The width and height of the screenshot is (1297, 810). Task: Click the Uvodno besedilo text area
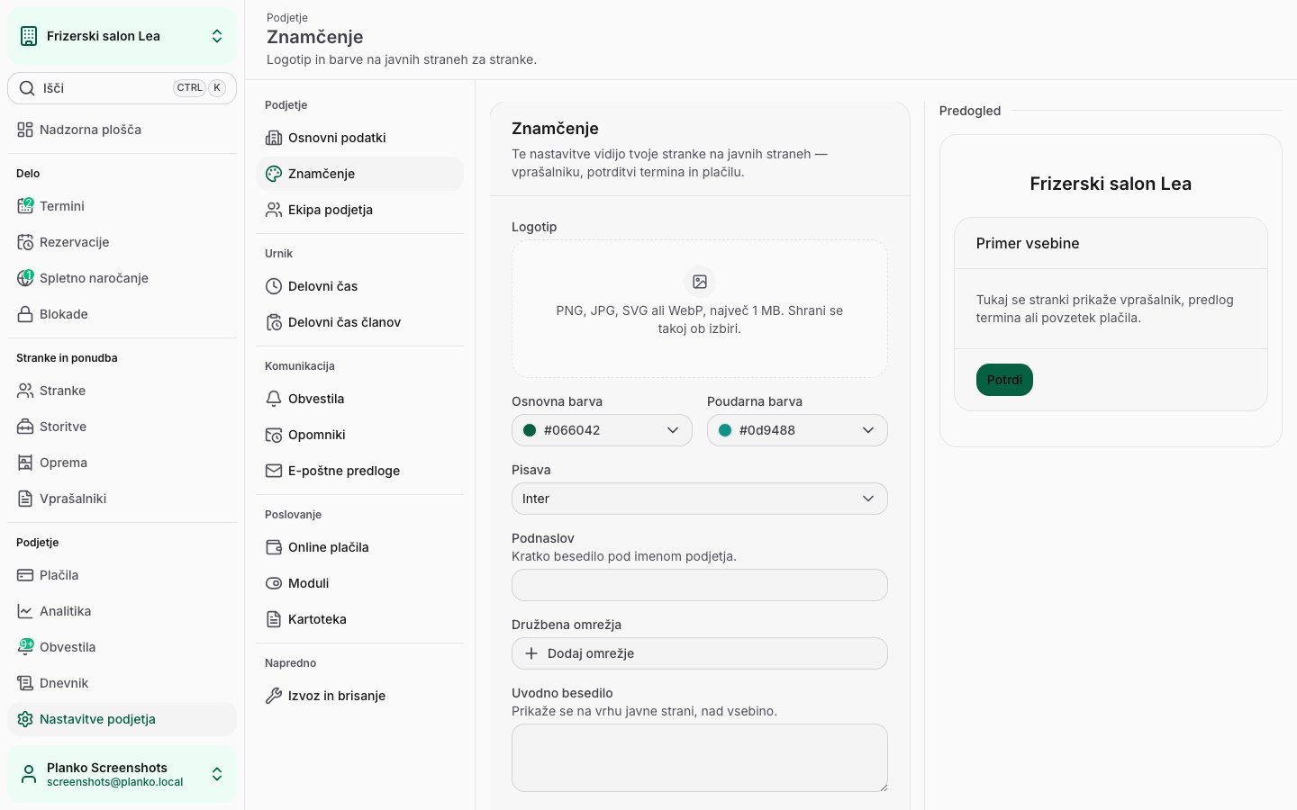coord(700,758)
